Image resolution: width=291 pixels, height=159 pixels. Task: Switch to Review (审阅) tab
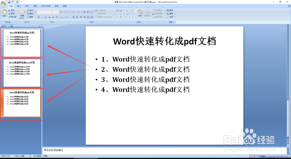click(x=56, y=6)
